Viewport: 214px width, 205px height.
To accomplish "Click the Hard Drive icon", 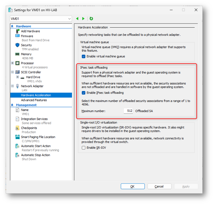I will 22,78.
